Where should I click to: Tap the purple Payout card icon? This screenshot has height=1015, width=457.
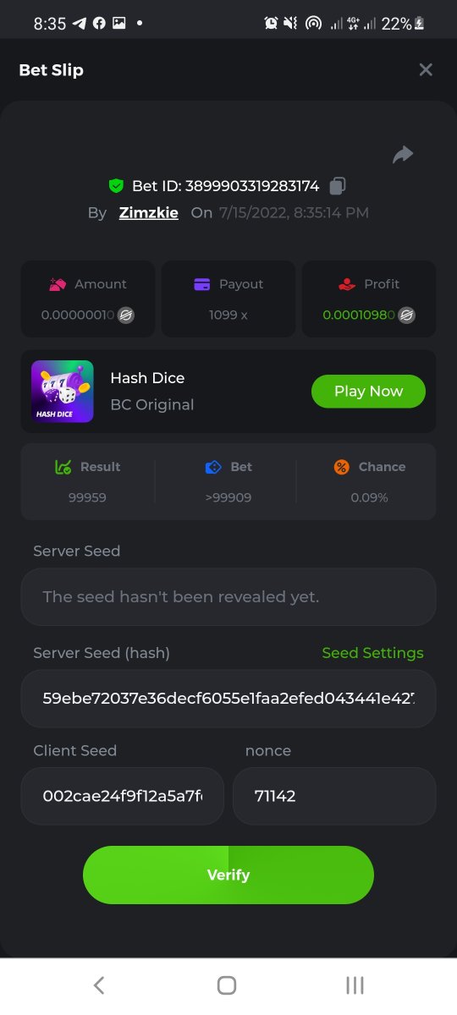point(202,284)
